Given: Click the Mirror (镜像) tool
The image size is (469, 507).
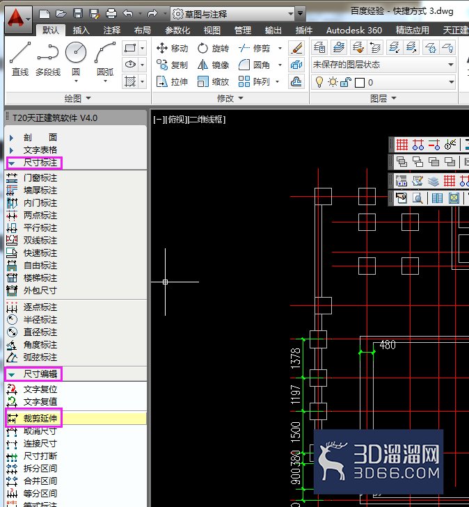Looking at the screenshot, I should point(213,65).
